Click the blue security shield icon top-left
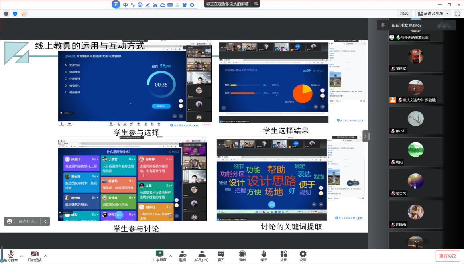 click(x=15, y=13)
